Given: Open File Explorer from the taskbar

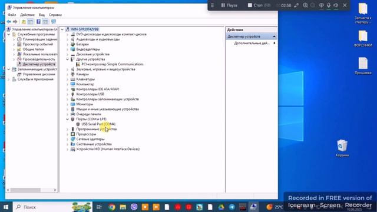Looking at the screenshot, I should (123, 207).
